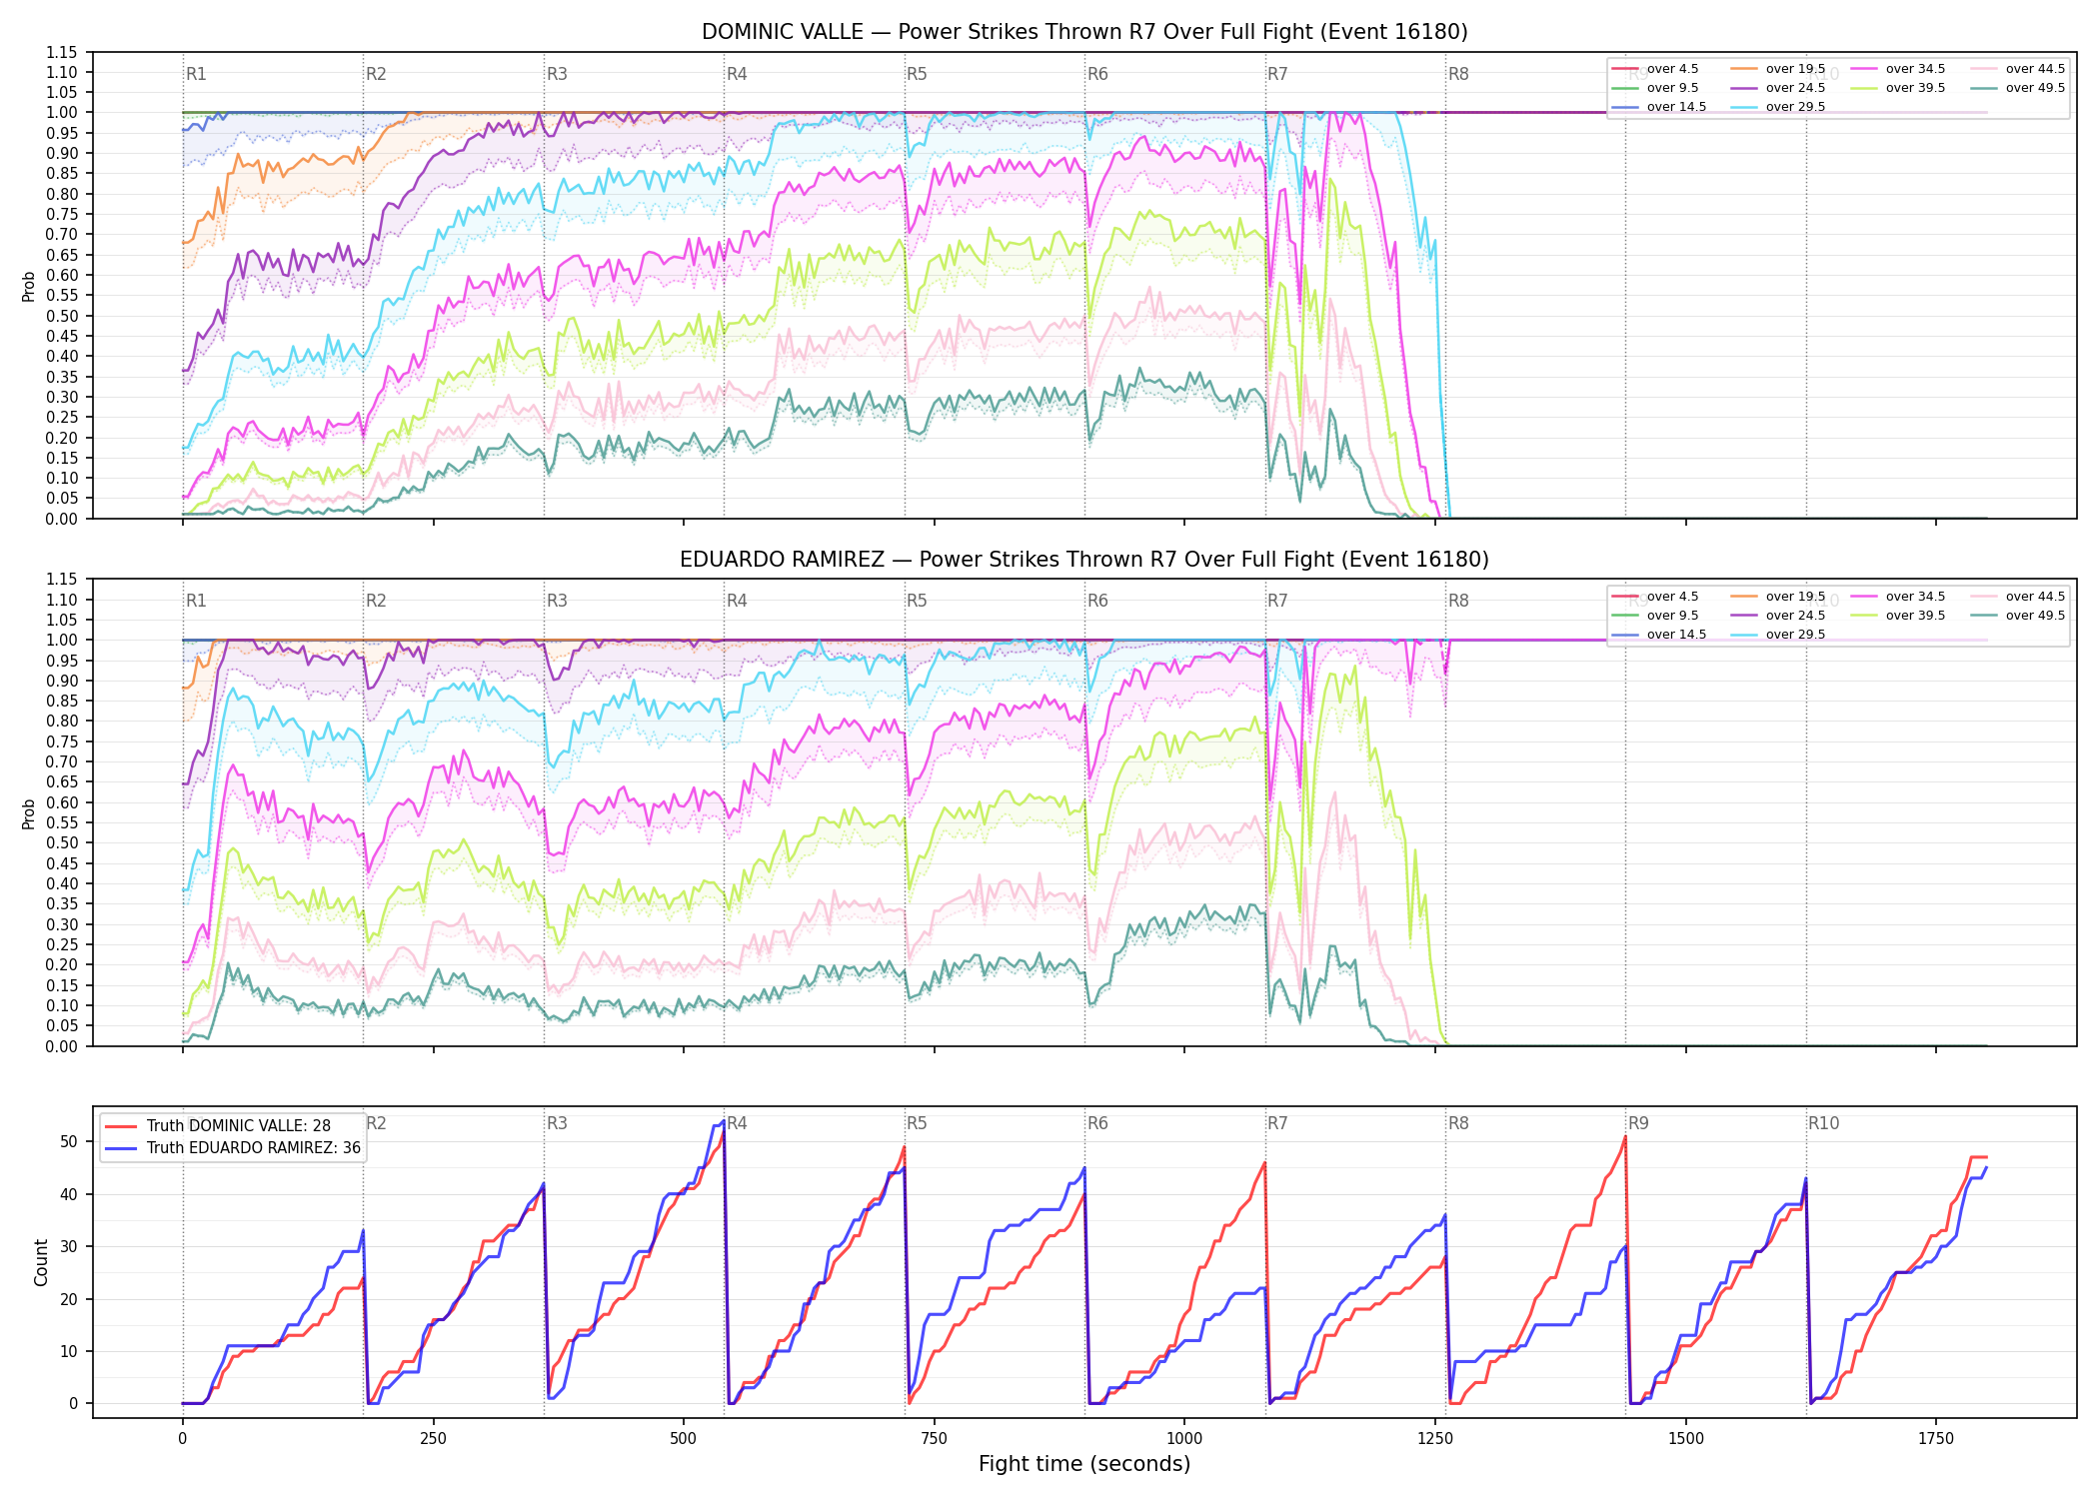Image resolution: width=2099 pixels, height=1499 pixels.
Task: Select the R3 round label in Ramirez chart
Action: click(x=557, y=601)
